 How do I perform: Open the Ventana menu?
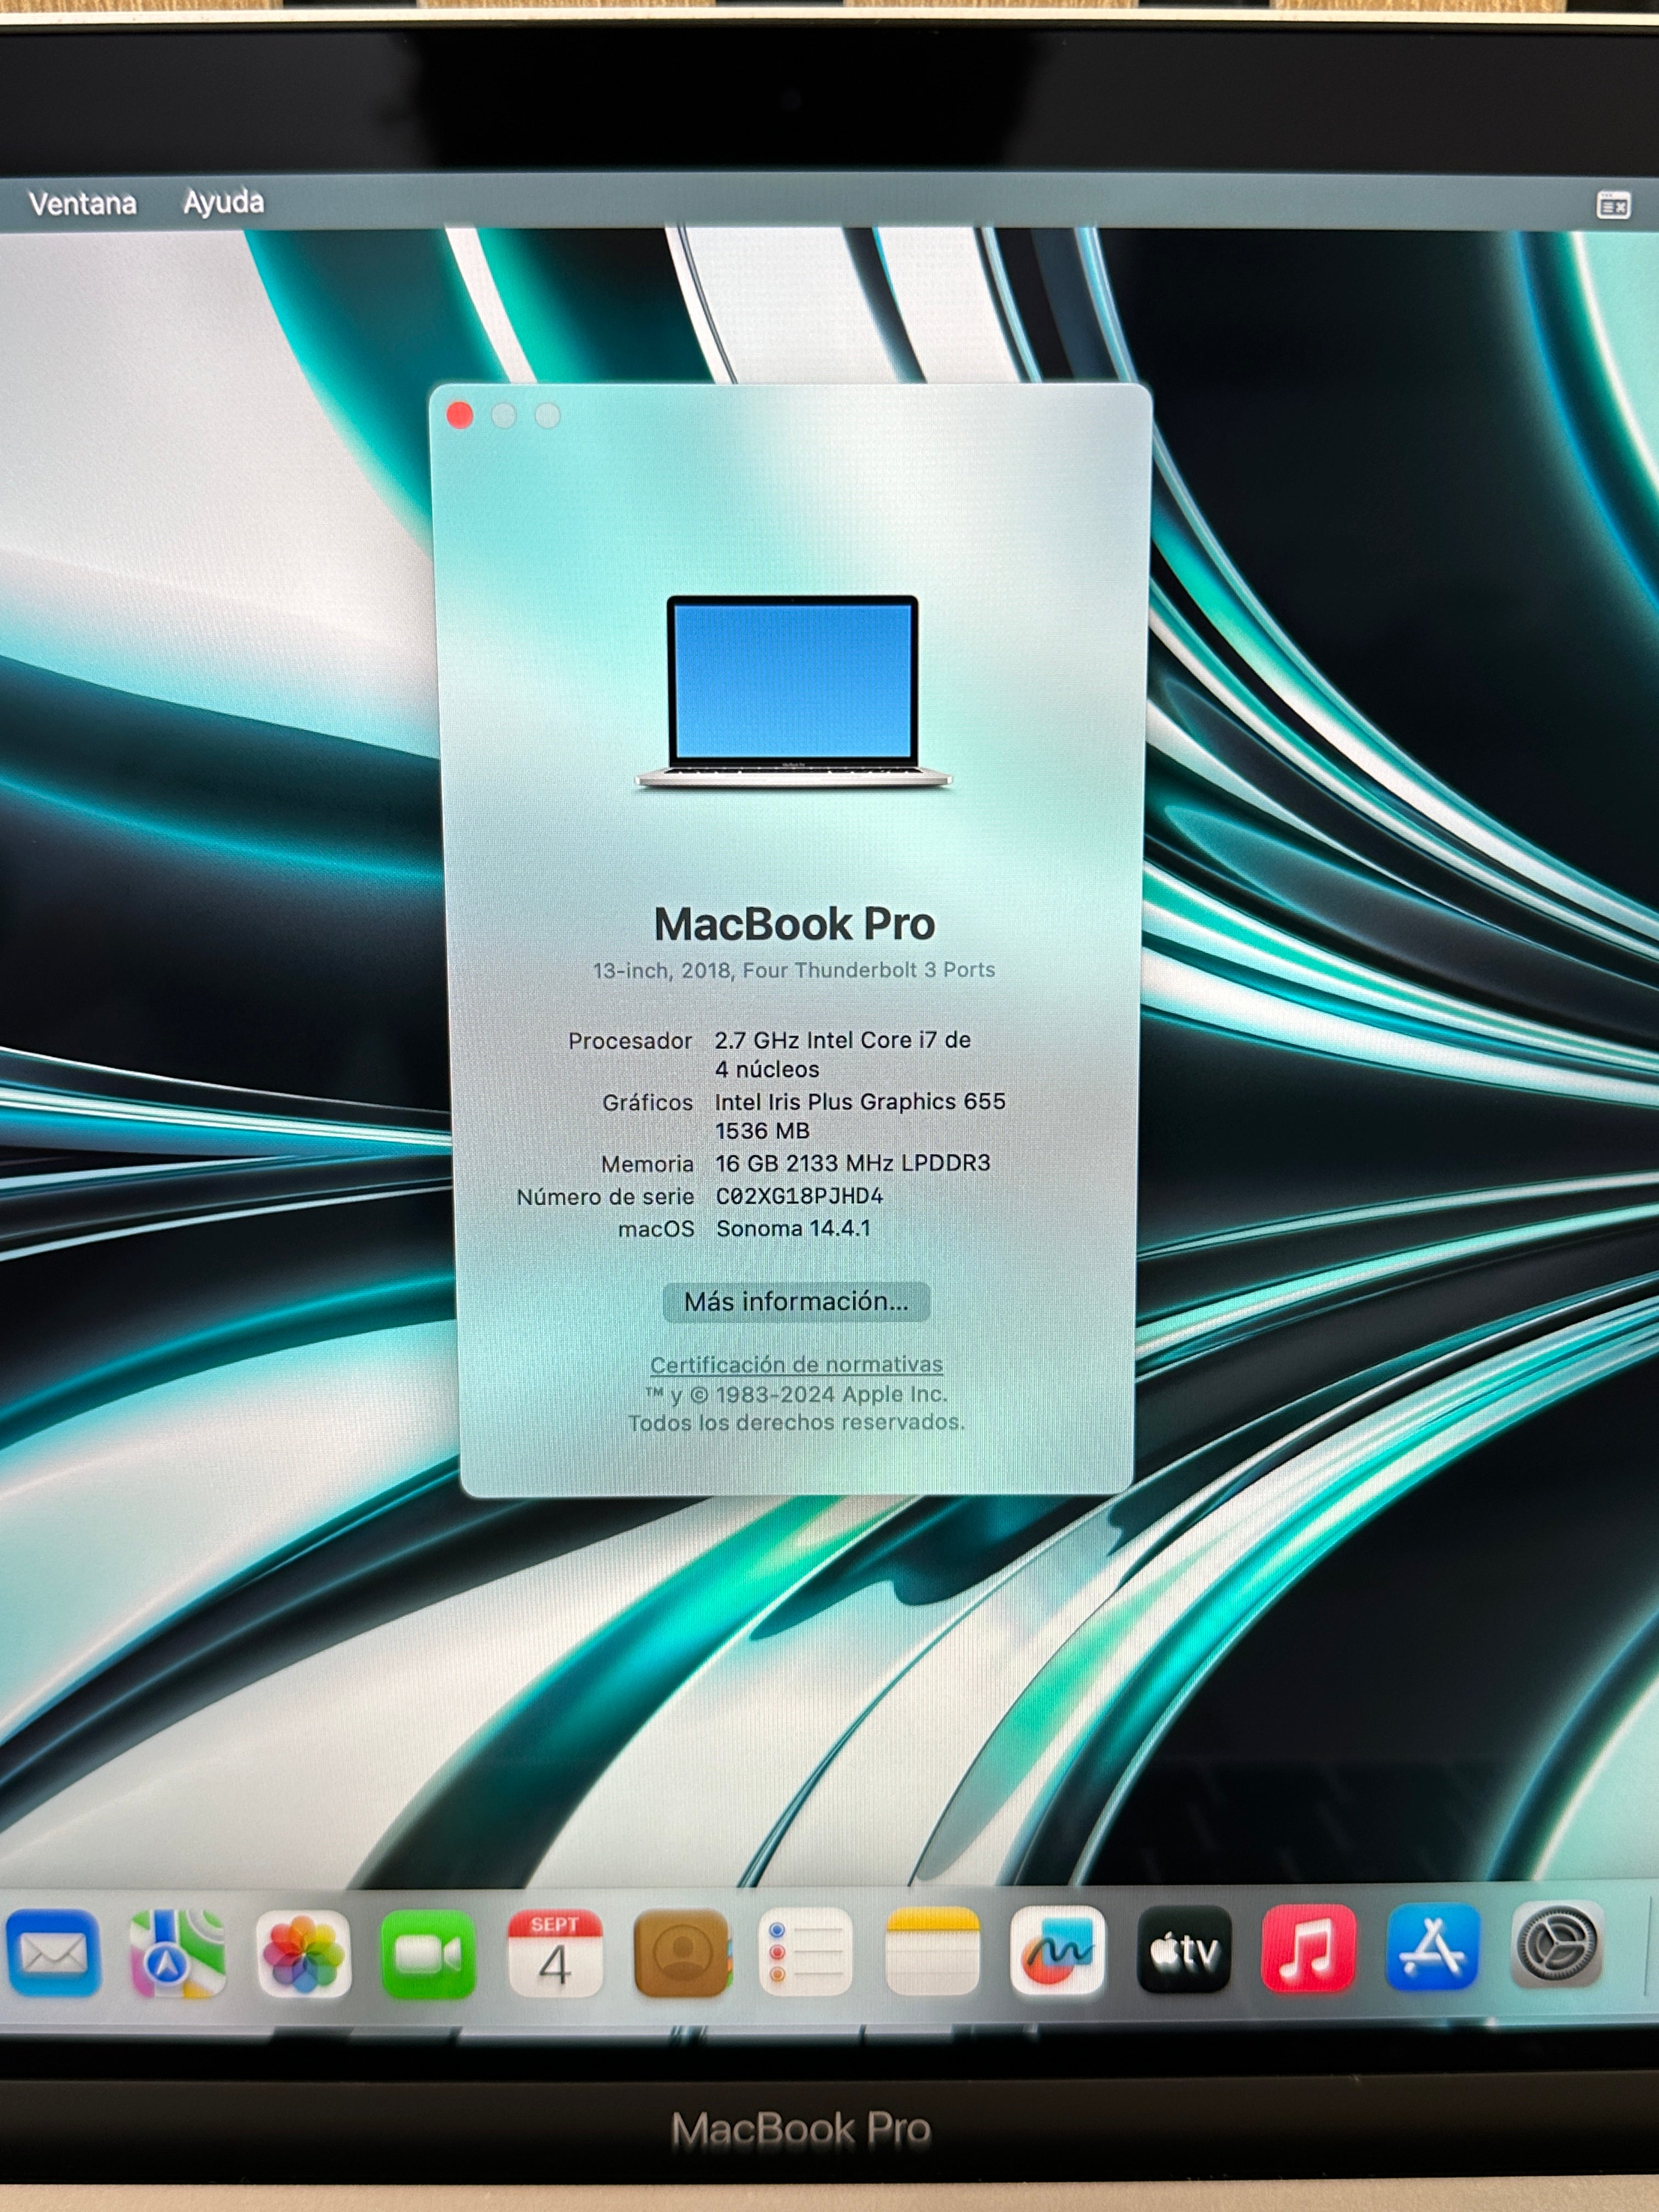[x=83, y=204]
